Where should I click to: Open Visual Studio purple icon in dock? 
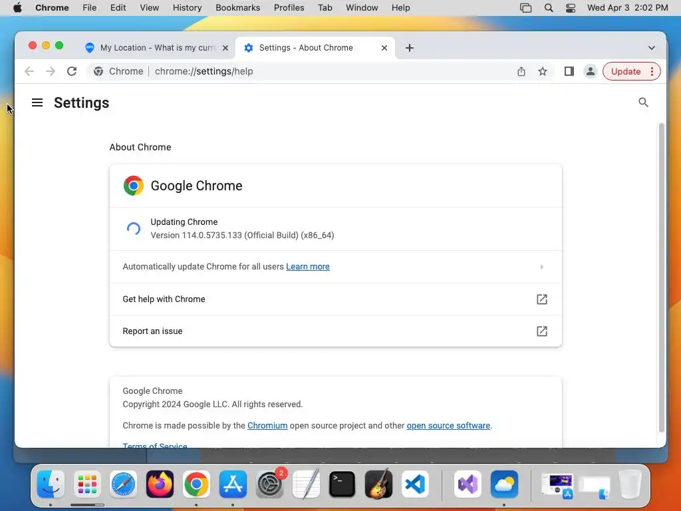(468, 484)
